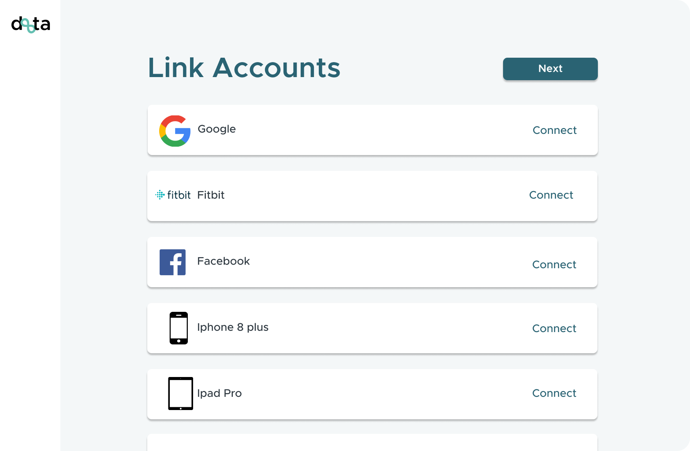Click the partially visible card at bottom
The width and height of the screenshot is (690, 451).
(372, 443)
